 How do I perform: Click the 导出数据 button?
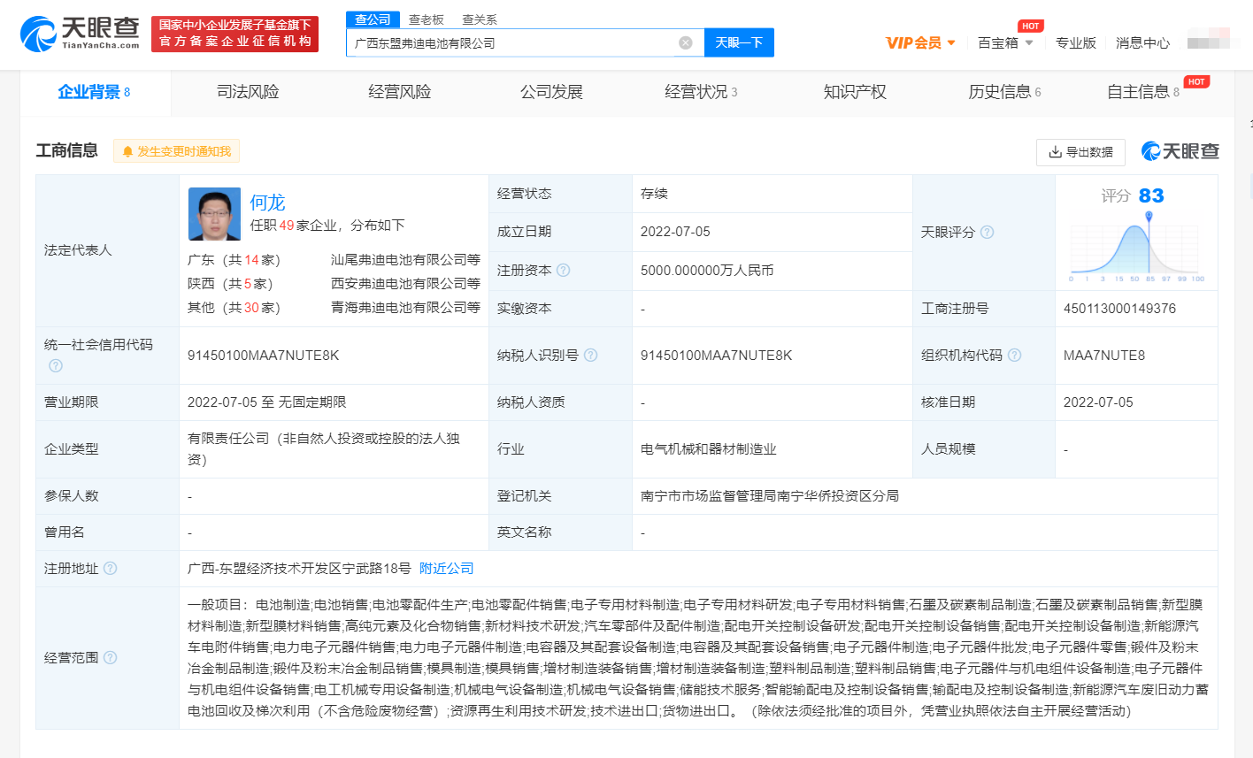[x=1080, y=152]
